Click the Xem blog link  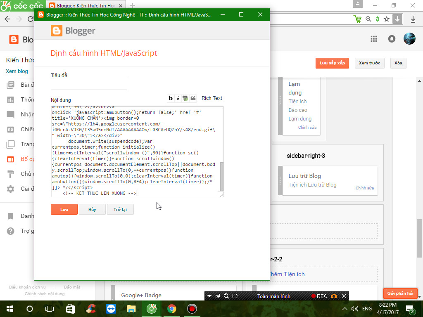(x=17, y=71)
